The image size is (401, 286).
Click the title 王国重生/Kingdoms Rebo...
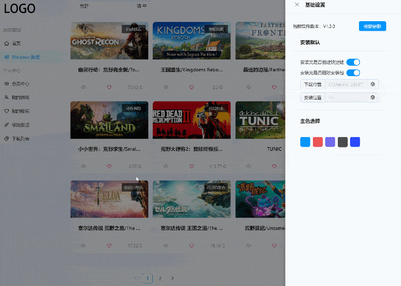click(x=191, y=70)
